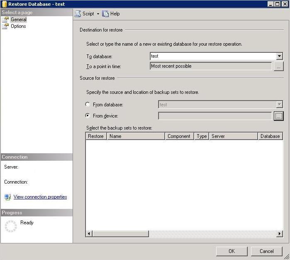The width and height of the screenshot is (290, 260).
Task: Click the To database text field
Action: tap(212, 56)
